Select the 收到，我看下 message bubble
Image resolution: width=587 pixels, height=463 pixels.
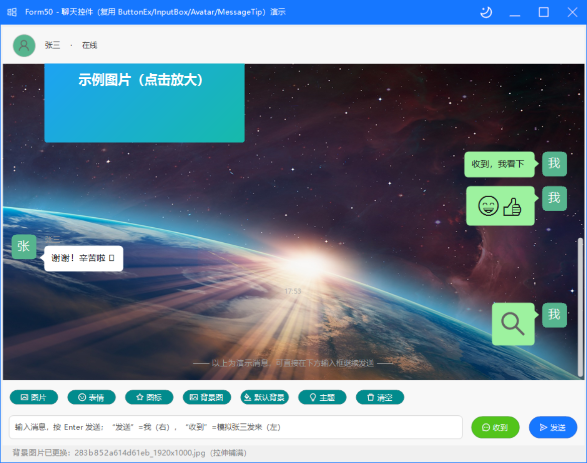click(499, 164)
